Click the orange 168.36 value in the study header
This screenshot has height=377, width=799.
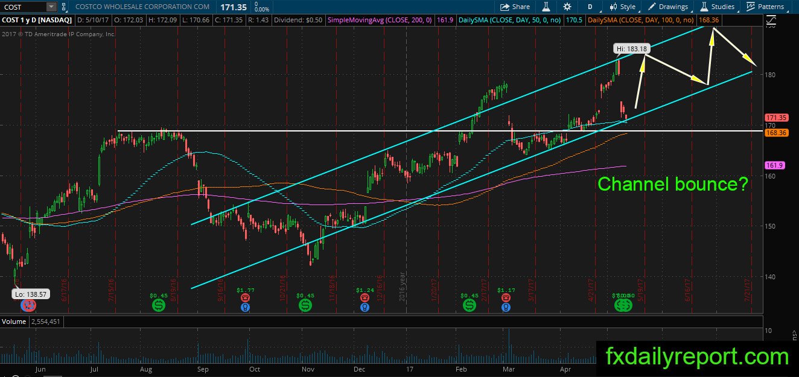pos(708,20)
